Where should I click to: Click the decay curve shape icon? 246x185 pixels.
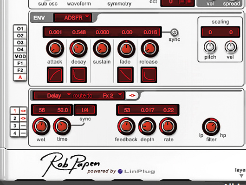tap(78, 75)
